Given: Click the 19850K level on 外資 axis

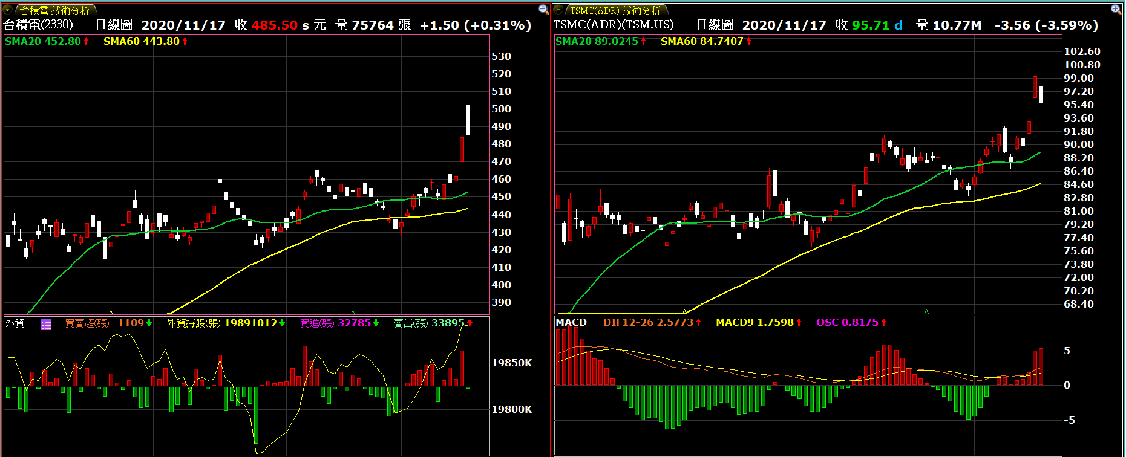Looking at the screenshot, I should (x=512, y=363).
